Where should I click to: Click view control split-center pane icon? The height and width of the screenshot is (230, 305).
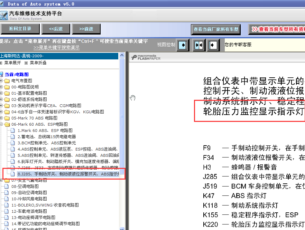[x=199, y=45]
